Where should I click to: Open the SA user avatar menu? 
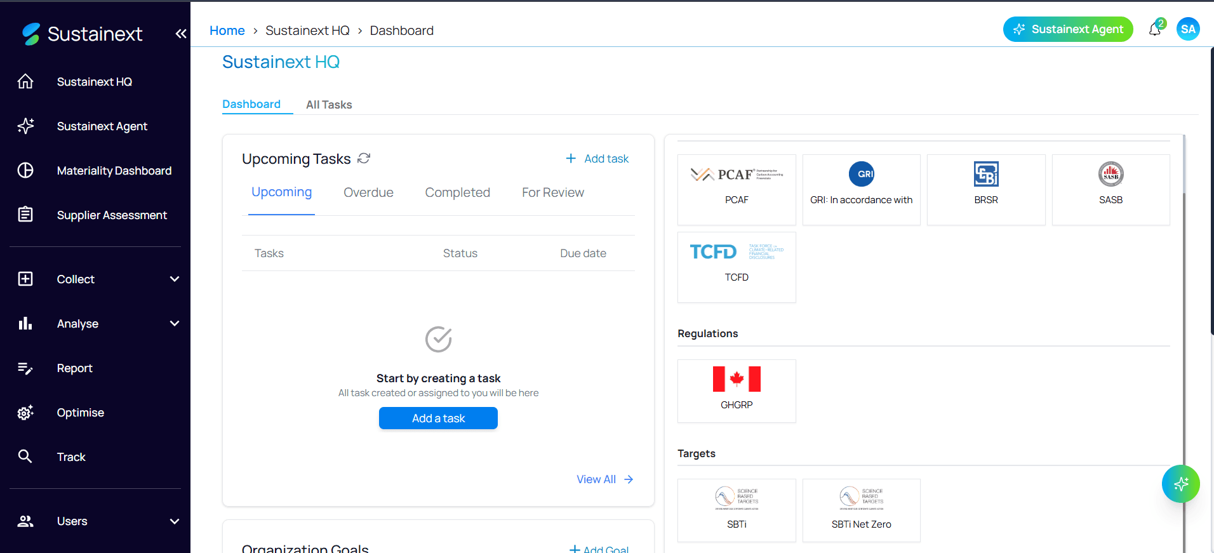click(x=1188, y=29)
